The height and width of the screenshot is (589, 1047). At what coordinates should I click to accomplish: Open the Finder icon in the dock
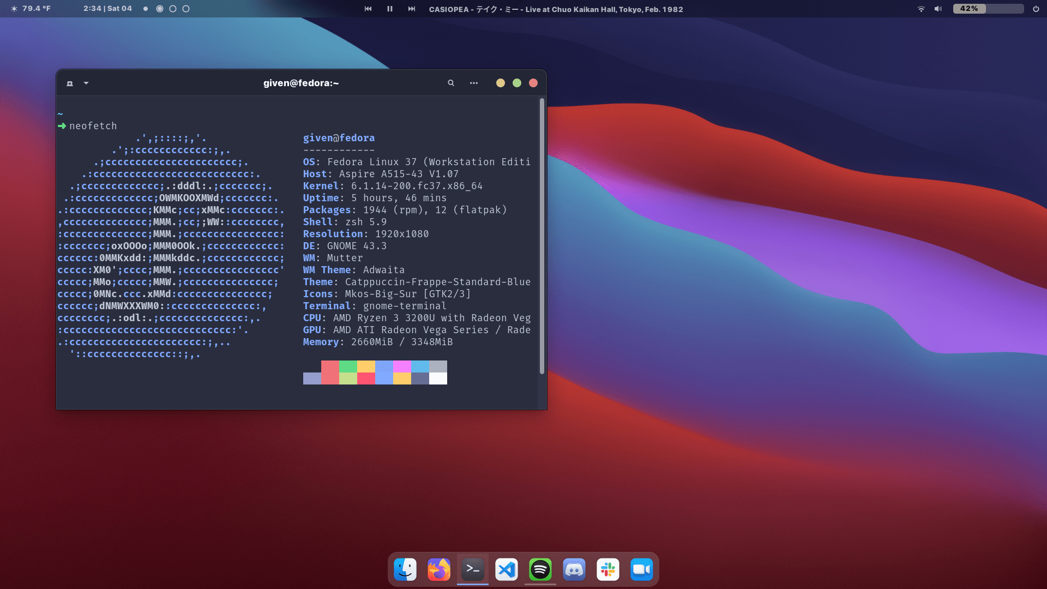pos(405,570)
